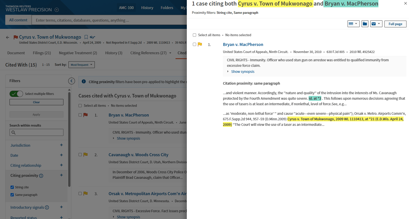Viewport: 409px width, 219px height.
Task: Open the Filings tab
Action: coord(42,53)
